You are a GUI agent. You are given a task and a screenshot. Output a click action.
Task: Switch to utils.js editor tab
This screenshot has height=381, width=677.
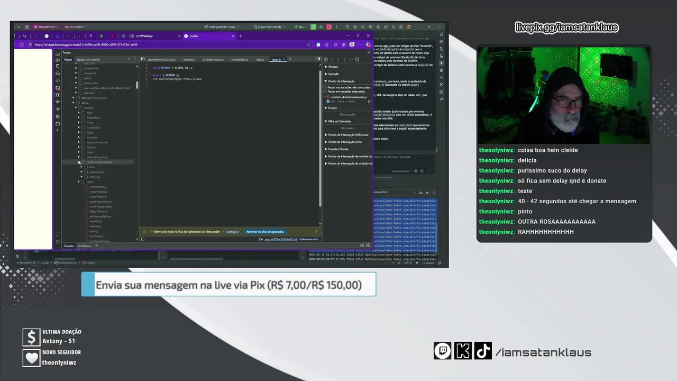(260, 60)
